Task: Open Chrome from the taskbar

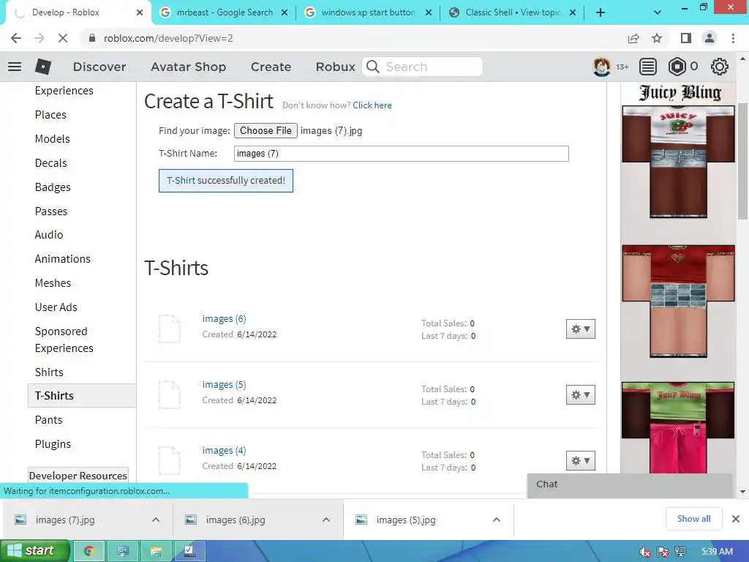Action: (89, 551)
